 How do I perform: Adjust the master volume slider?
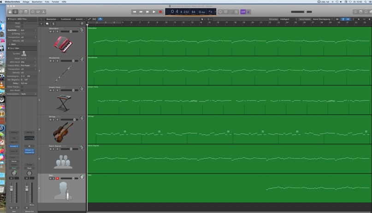coord(301,12)
